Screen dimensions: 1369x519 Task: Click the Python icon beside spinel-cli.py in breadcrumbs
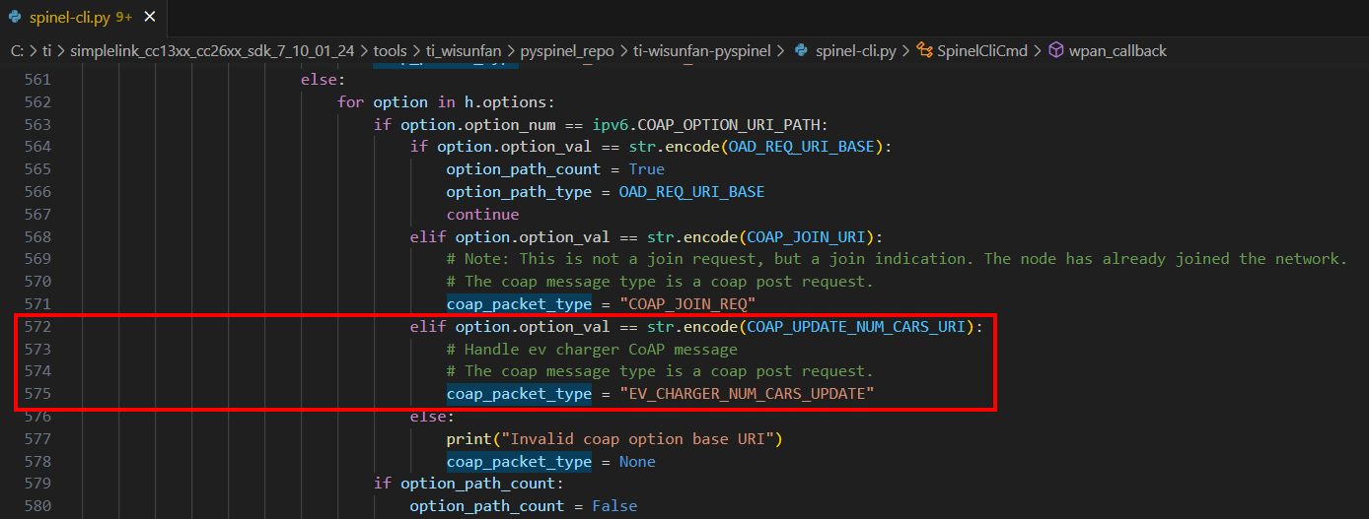click(802, 50)
